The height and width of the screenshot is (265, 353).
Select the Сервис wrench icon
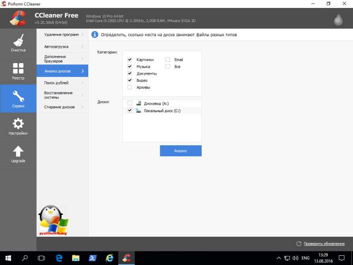(19, 96)
